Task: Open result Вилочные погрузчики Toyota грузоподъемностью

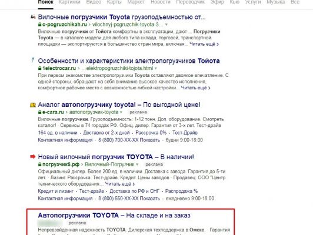Action: pos(122,17)
